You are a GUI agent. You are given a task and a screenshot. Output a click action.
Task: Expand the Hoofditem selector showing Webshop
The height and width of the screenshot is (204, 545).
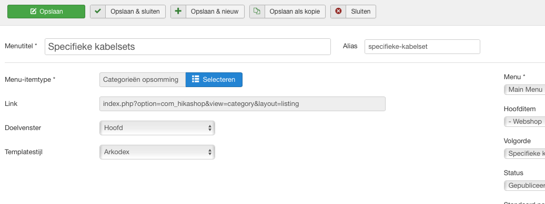(x=524, y=122)
